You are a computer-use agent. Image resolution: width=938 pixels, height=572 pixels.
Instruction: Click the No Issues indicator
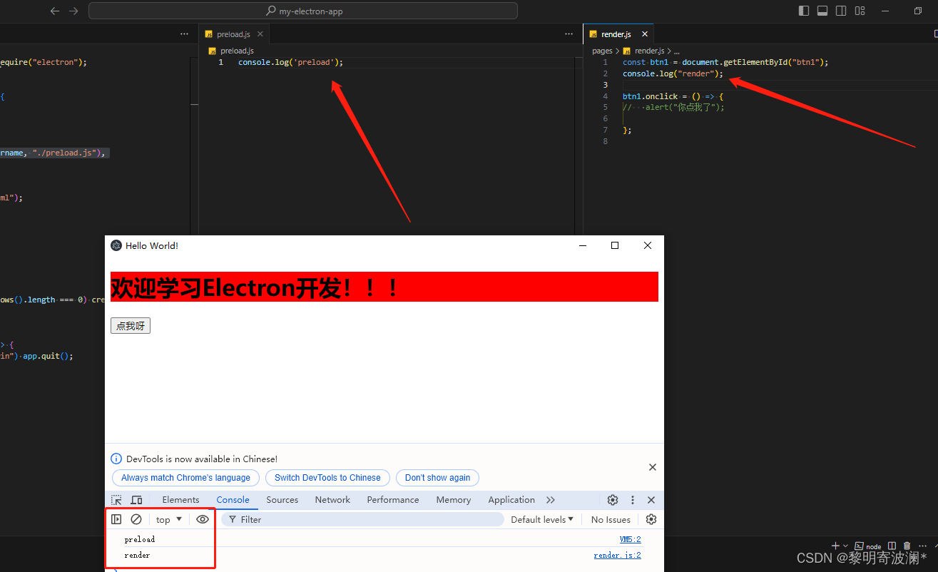(x=611, y=519)
